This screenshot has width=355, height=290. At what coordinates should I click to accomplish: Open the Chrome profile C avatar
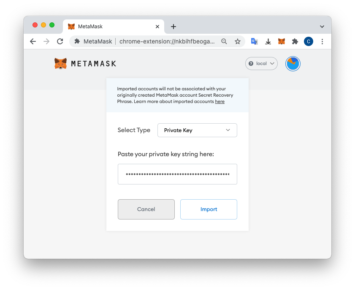[309, 41]
